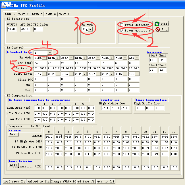Click the download to flash button
This screenshot has width=185, height=185.
(38, 182)
